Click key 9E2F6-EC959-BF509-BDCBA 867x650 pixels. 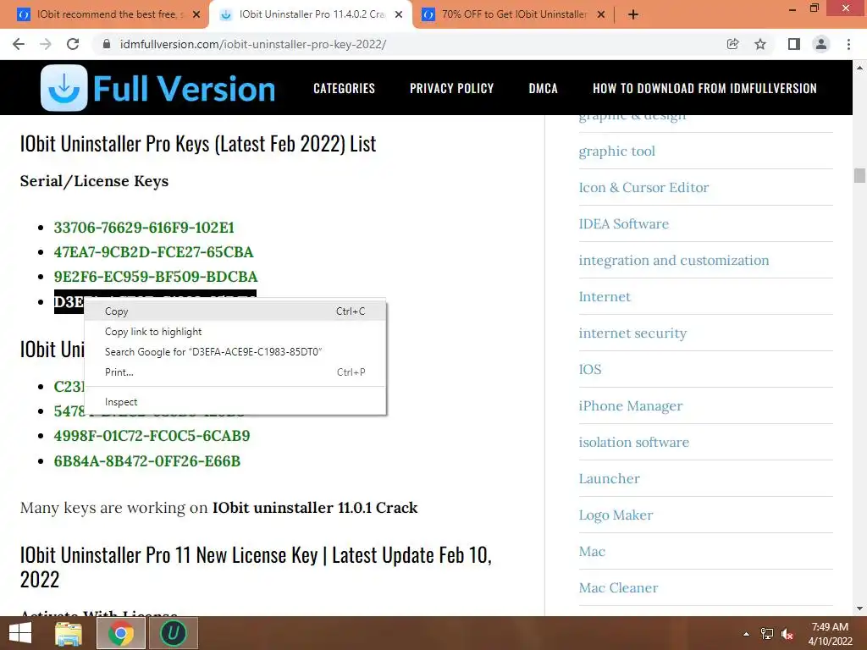tap(156, 277)
